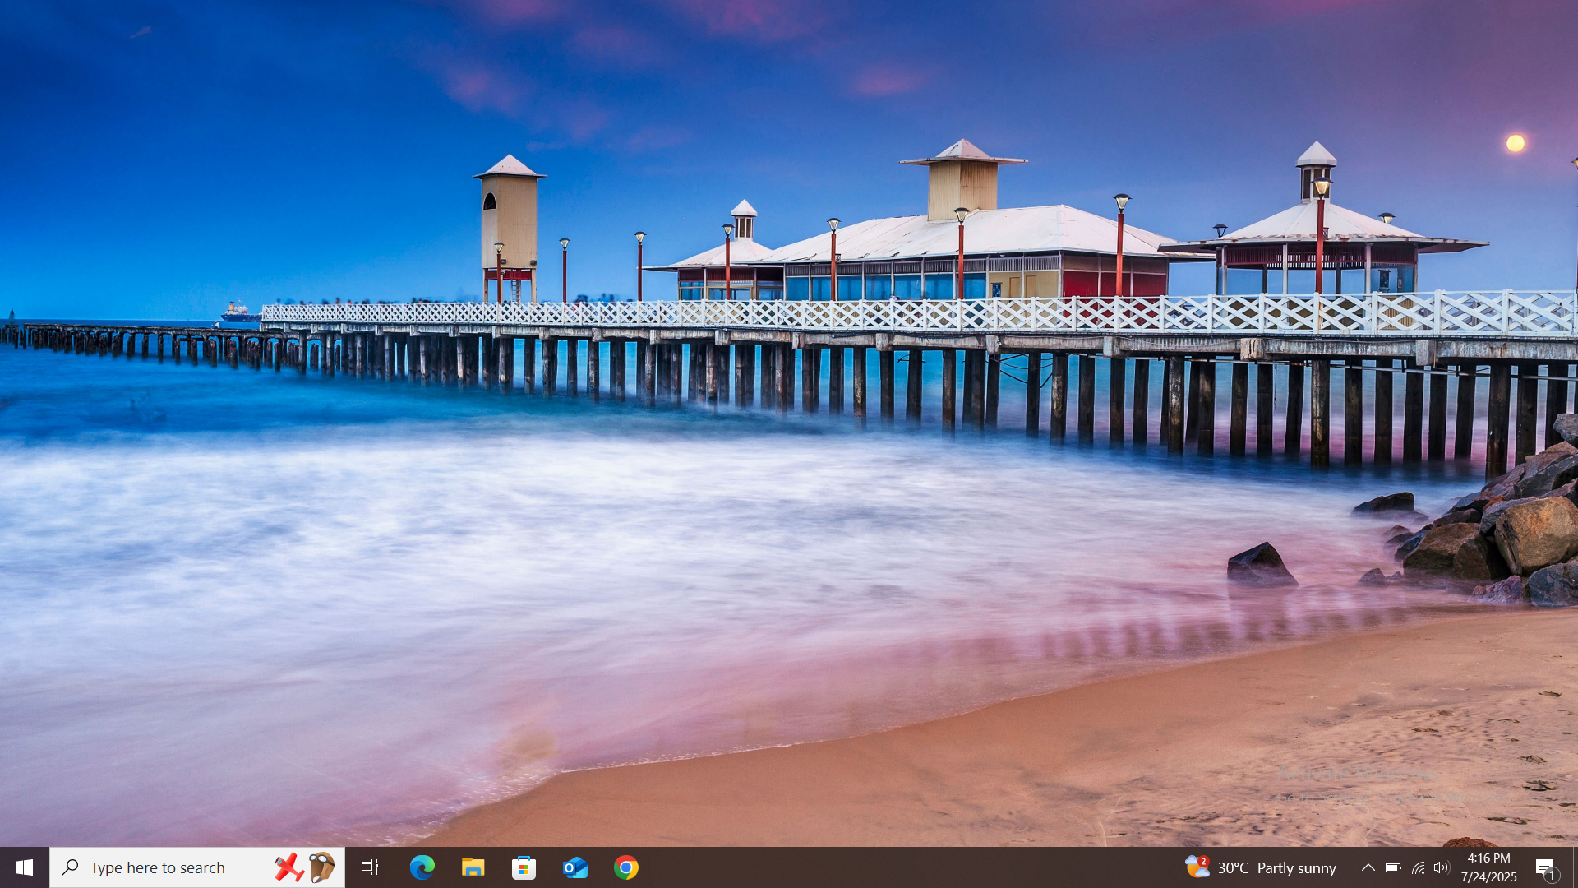The height and width of the screenshot is (888, 1578).
Task: Open the red airplane search highlight
Action: [x=288, y=867]
